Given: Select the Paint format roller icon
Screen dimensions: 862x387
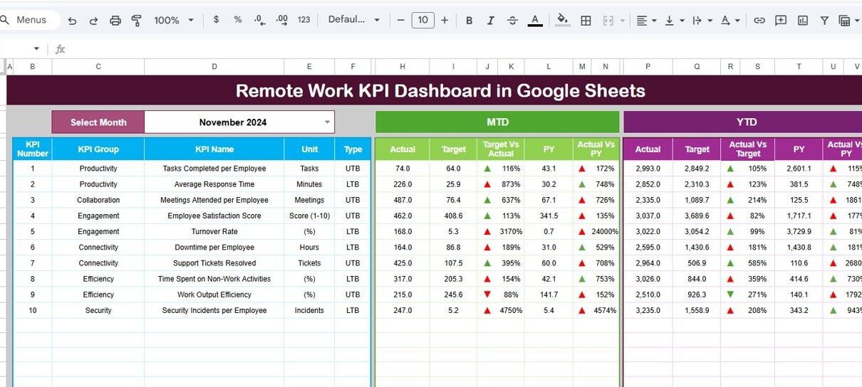Looking at the screenshot, I should pos(137,21).
